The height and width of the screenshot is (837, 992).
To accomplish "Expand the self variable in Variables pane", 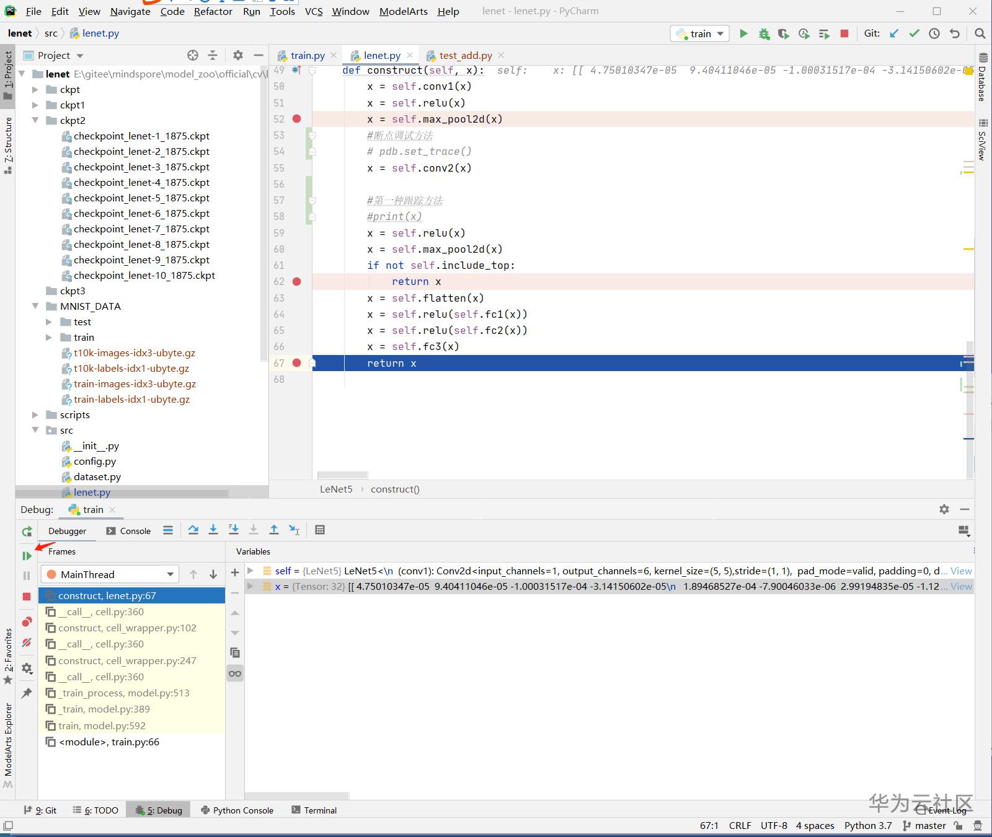I will click(250, 571).
